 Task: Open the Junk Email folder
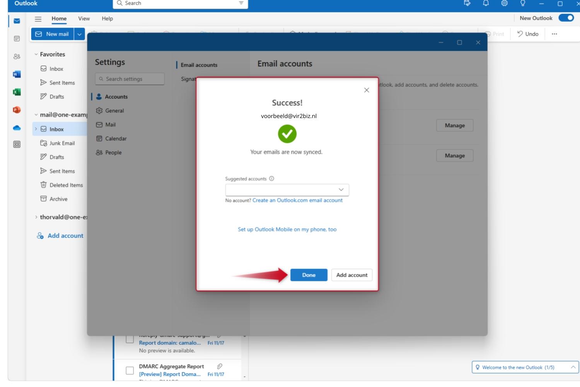[62, 143]
